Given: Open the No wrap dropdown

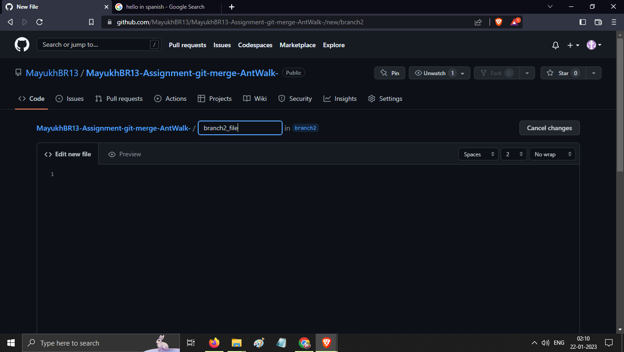Looking at the screenshot, I should click(x=552, y=154).
